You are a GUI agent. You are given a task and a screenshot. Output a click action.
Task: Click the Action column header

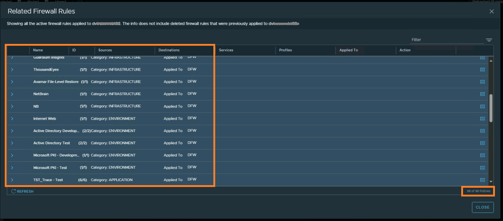coord(405,50)
